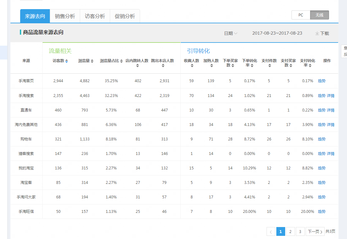View 详情 for 手淘搜索
Viewport: 347px width, 239px height.
(331, 96)
